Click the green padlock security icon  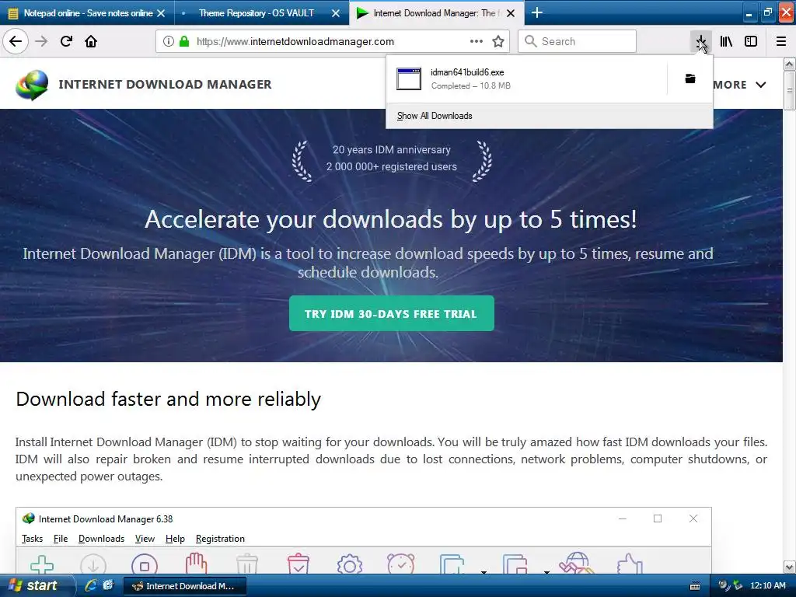183,41
